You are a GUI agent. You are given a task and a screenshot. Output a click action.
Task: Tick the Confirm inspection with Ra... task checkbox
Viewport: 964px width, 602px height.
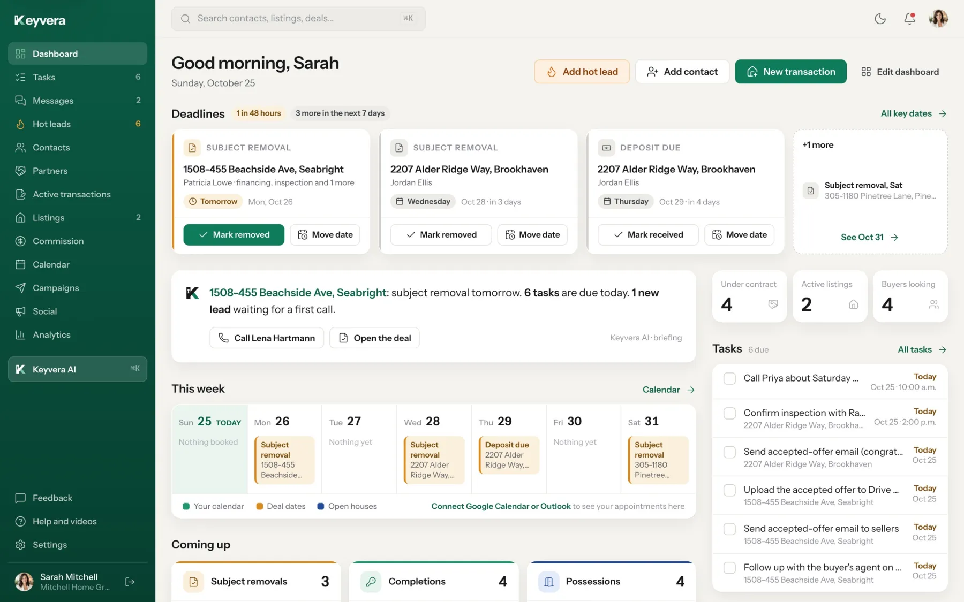[729, 413]
